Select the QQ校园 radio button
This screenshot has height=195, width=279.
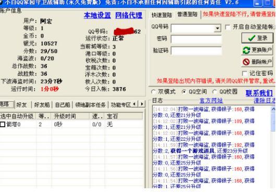[x=215, y=92]
